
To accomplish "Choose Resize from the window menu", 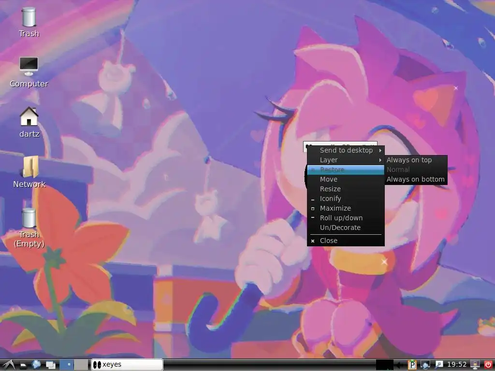I will (346, 189).
